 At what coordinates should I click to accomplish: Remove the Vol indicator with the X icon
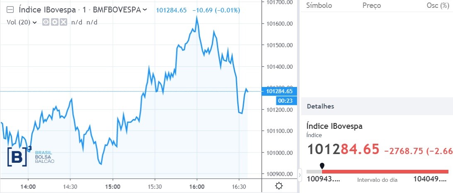(x=63, y=22)
